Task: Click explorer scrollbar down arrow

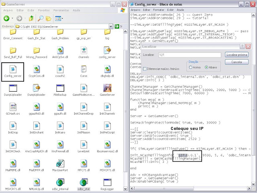Action: 125,189
